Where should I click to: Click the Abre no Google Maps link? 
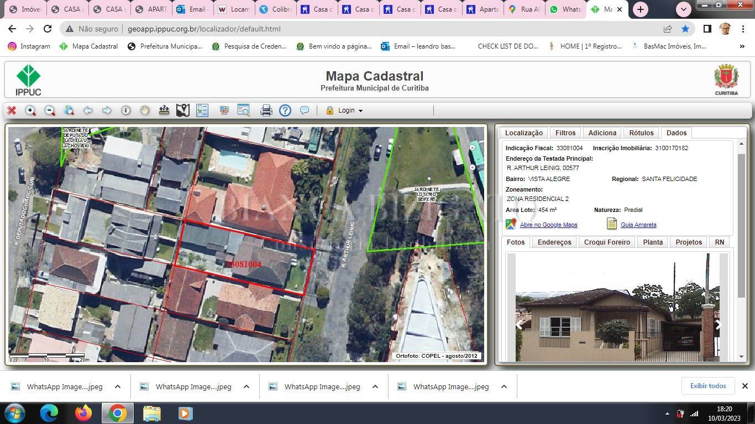pos(548,225)
